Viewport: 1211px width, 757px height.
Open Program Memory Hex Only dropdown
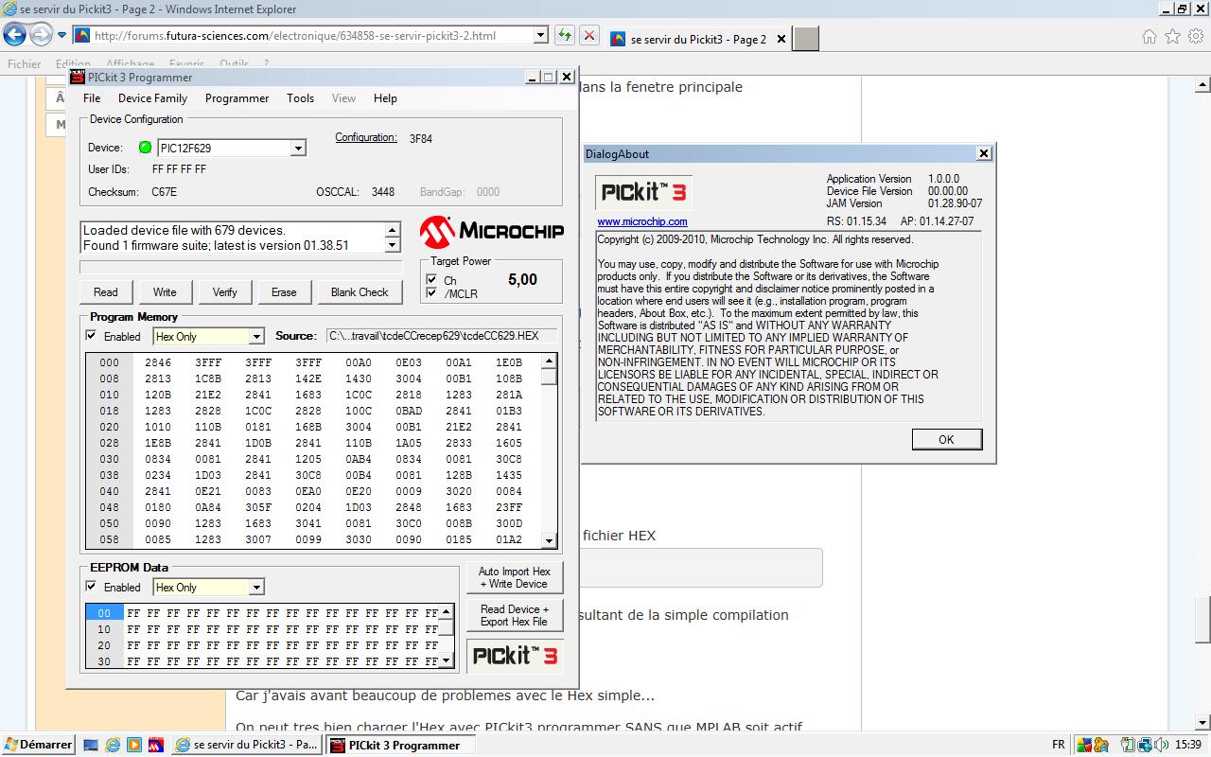coord(255,336)
